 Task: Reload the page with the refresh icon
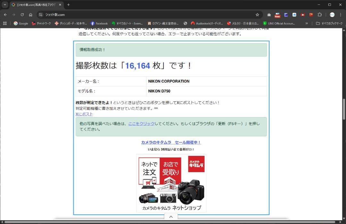(22, 15)
